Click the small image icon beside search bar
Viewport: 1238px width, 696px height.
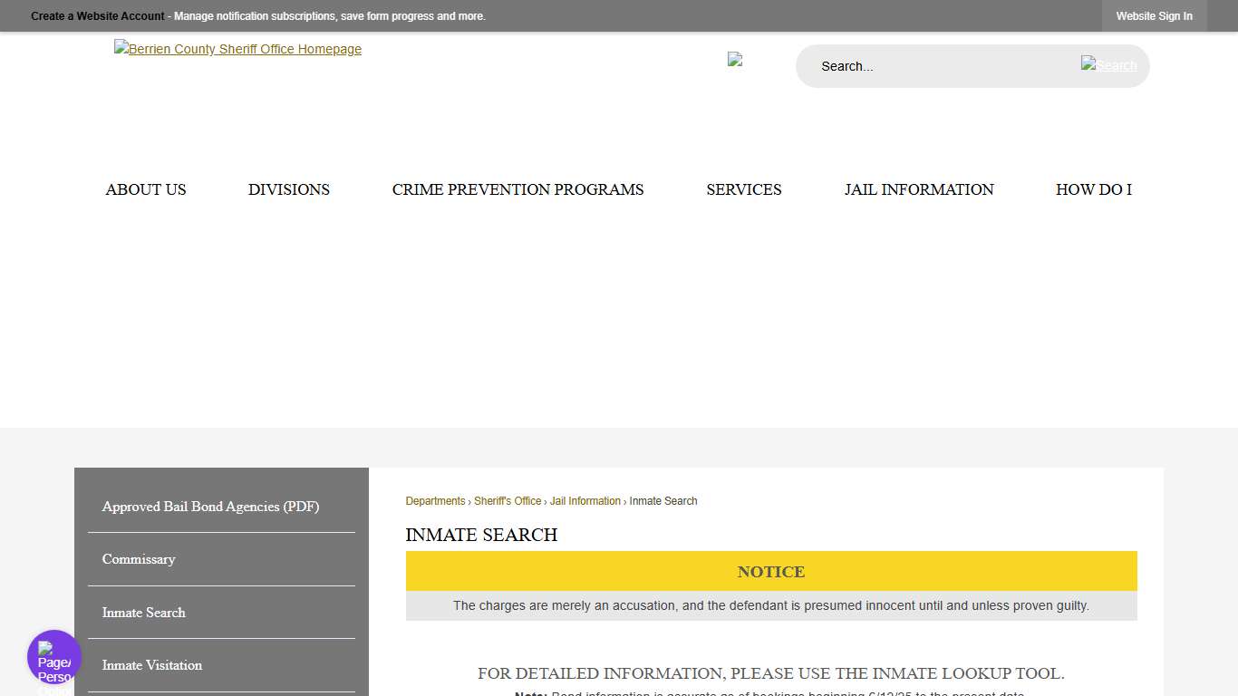(x=735, y=60)
